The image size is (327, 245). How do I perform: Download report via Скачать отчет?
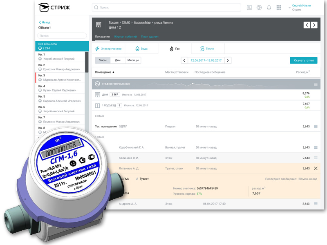click(304, 60)
